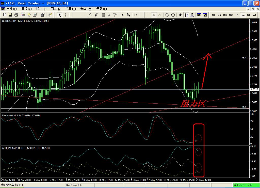Click the Print icon
260x188 pixels.
[16, 15]
